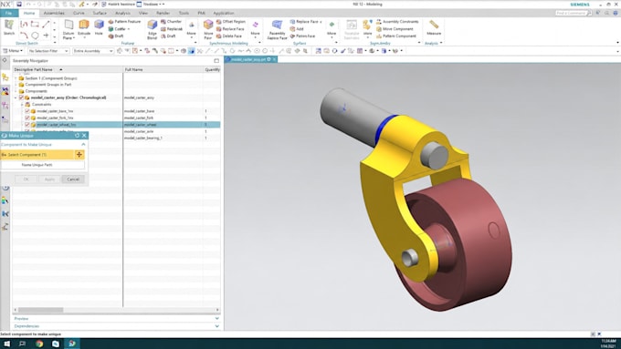This screenshot has height=349, width=621.
Task: Select the Edge Blend tool
Action: pyautogui.click(x=153, y=30)
